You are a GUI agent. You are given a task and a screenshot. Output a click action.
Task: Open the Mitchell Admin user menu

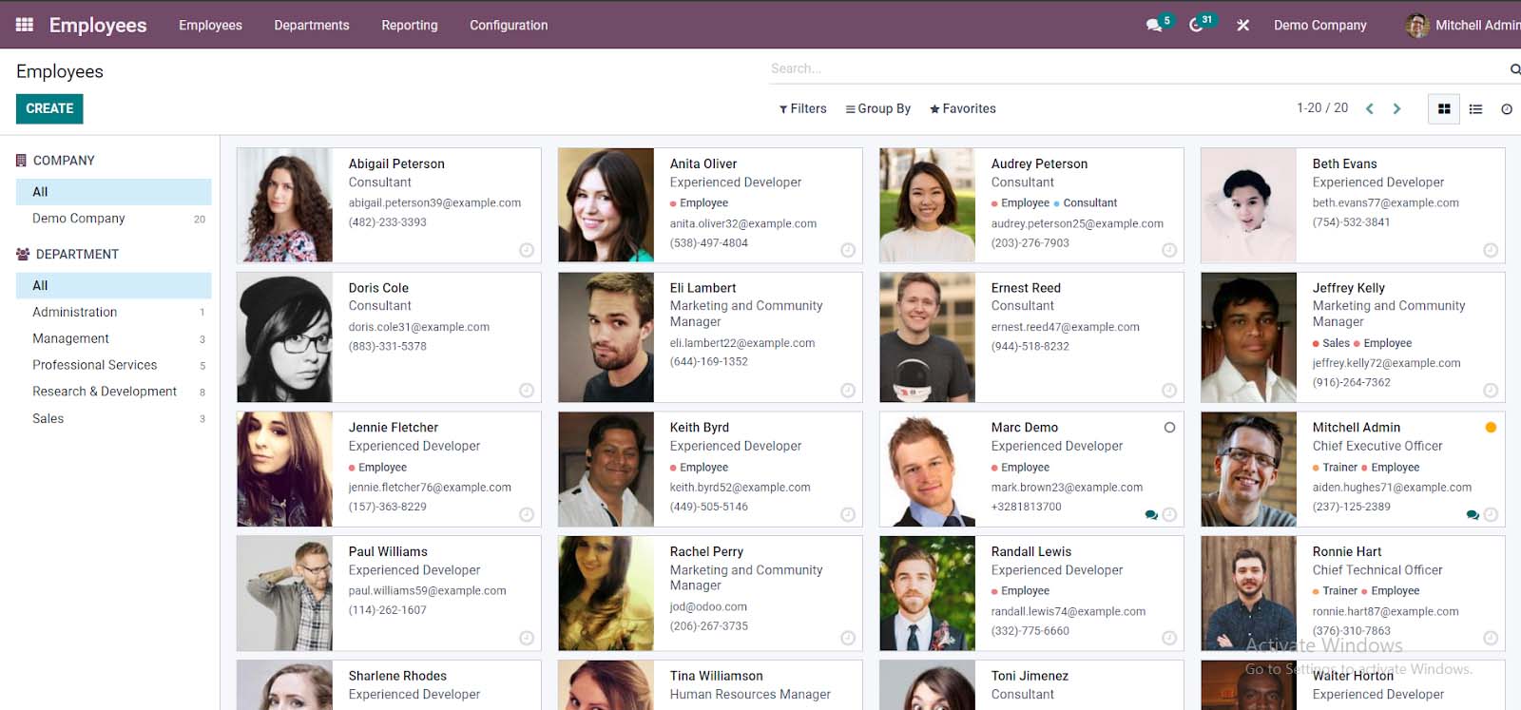[x=1463, y=26]
